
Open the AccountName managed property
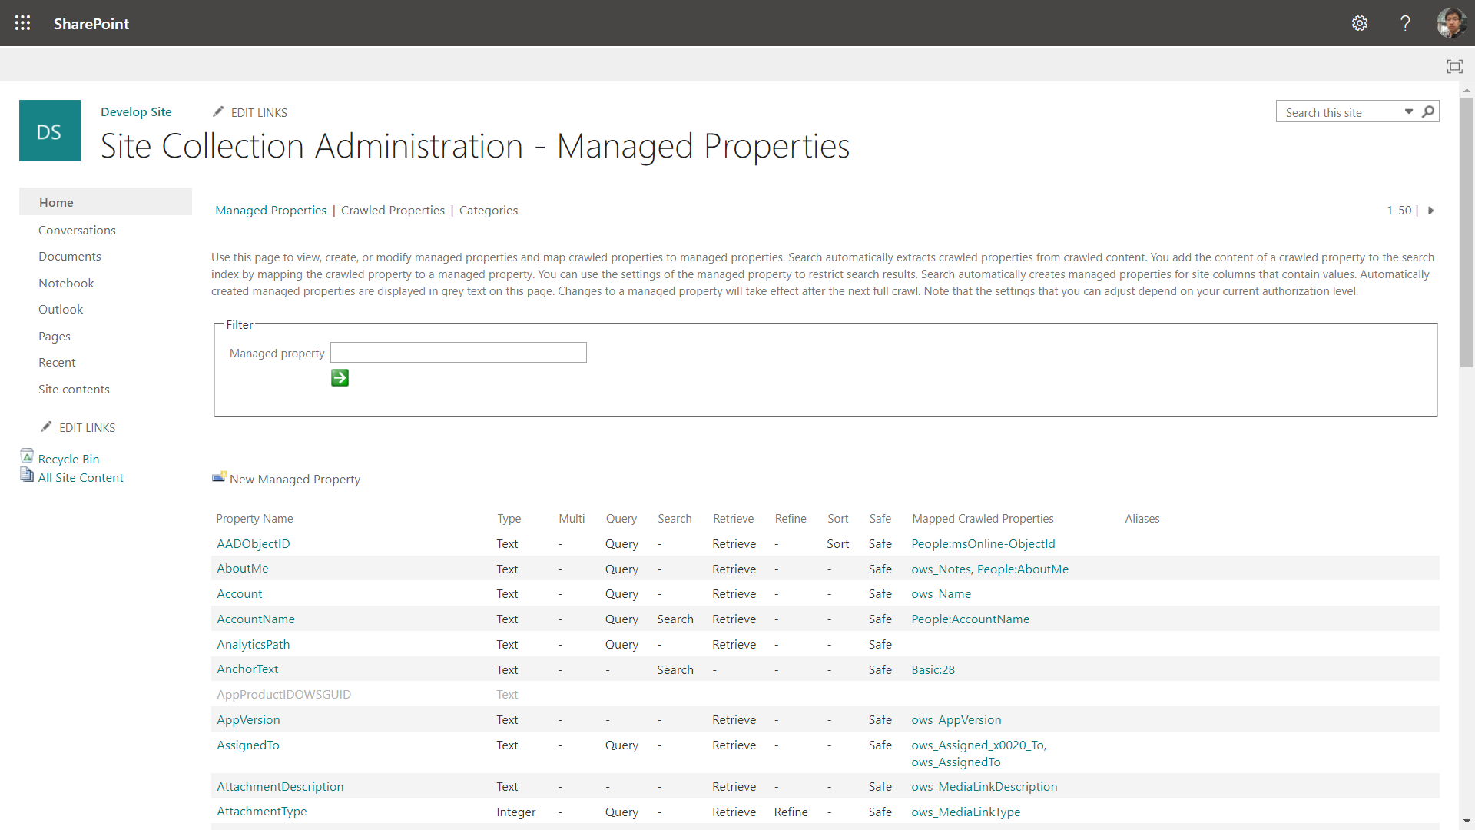(255, 619)
